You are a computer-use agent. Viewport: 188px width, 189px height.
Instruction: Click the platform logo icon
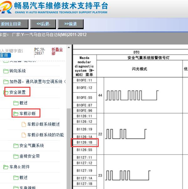(6, 7)
